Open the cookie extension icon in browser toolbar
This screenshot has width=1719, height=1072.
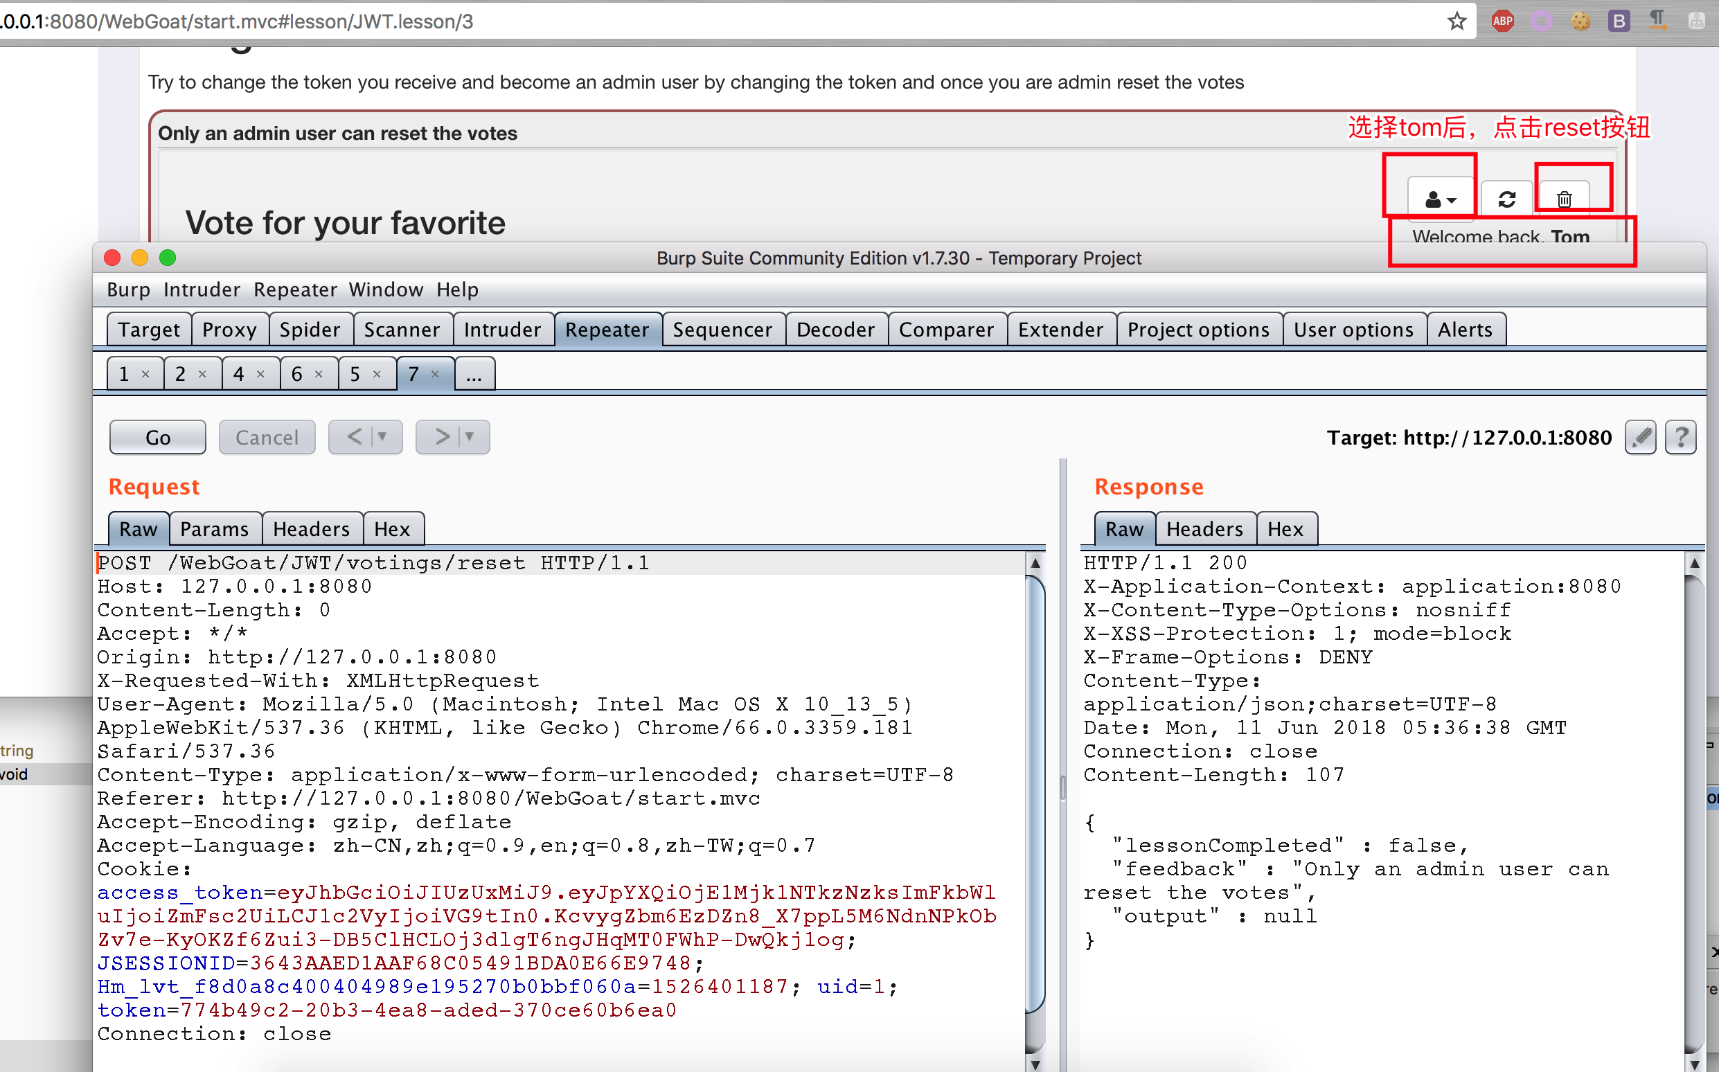pos(1580,21)
